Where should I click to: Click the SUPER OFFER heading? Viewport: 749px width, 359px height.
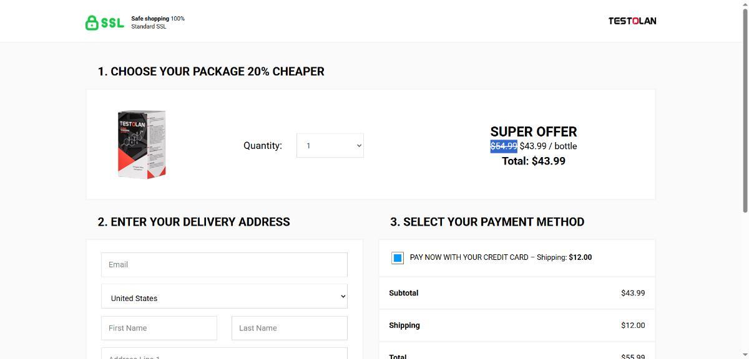tap(534, 132)
